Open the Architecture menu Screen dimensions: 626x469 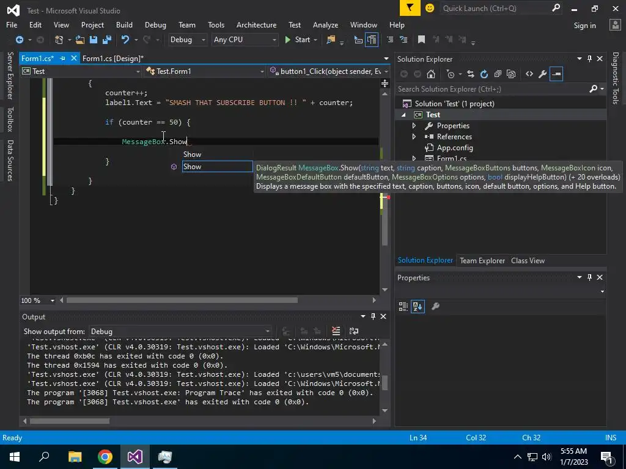pos(256,24)
